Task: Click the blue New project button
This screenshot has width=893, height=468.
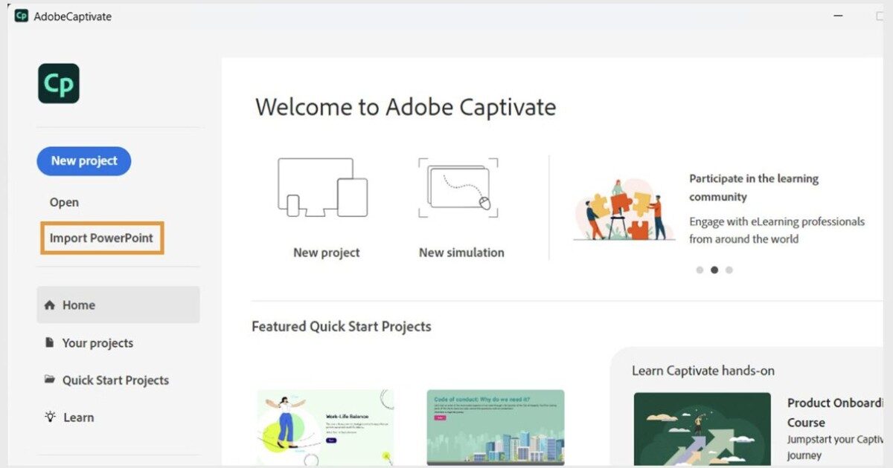Action: click(84, 161)
